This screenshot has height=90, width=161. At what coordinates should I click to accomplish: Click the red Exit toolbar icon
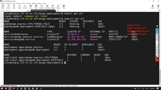coord(158,7)
